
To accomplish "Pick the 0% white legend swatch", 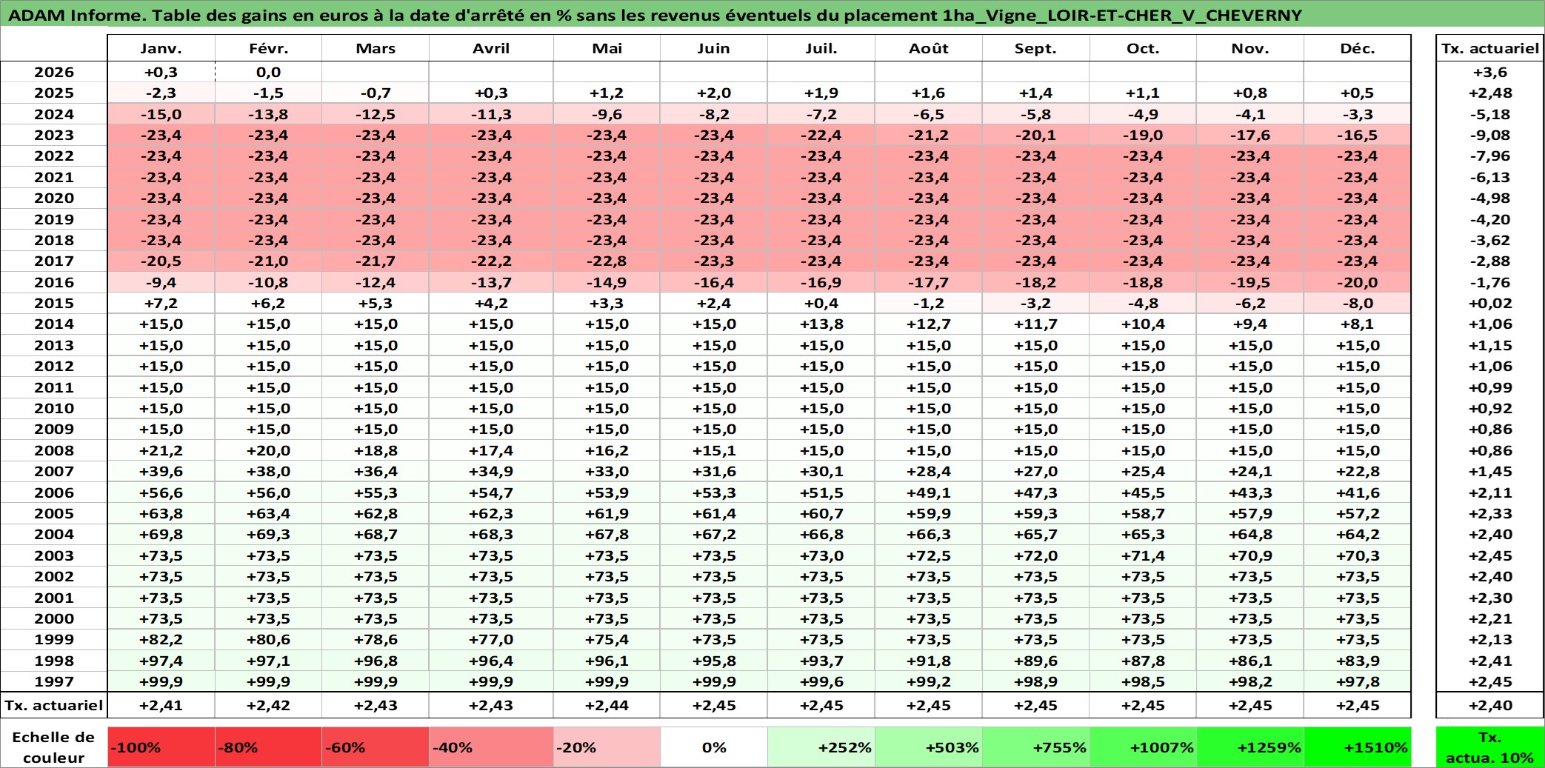I will click(x=714, y=747).
